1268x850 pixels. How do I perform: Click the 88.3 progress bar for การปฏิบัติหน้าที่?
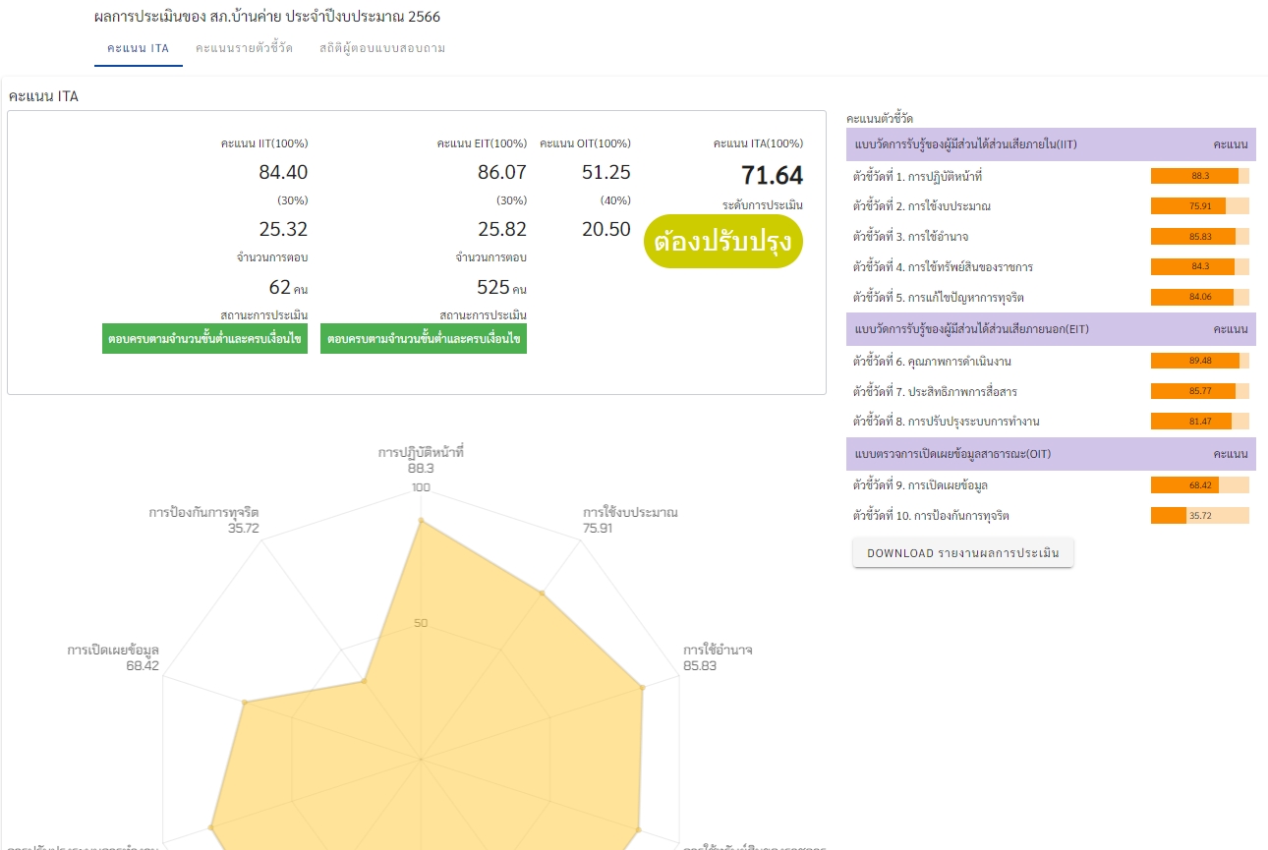[1199, 176]
